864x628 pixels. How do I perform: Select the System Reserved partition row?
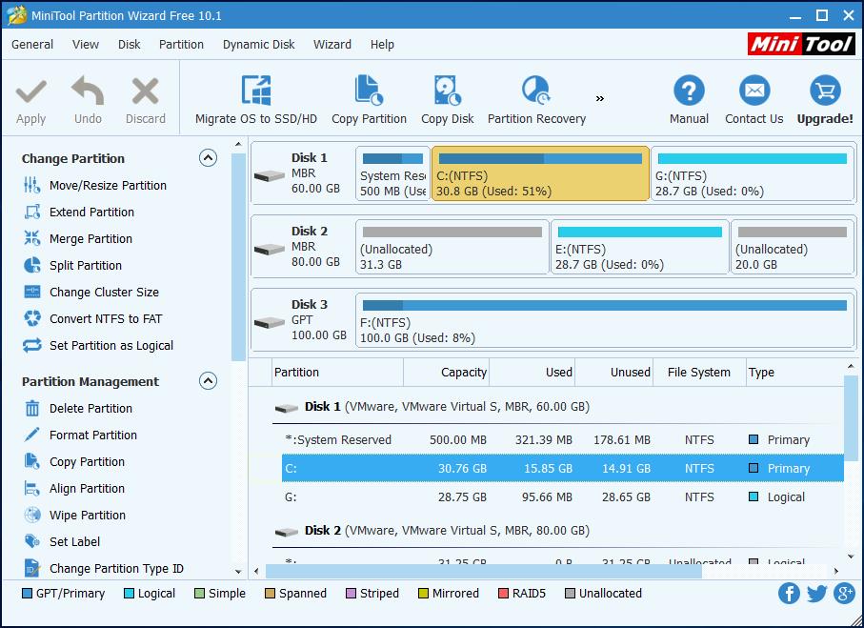coord(338,440)
